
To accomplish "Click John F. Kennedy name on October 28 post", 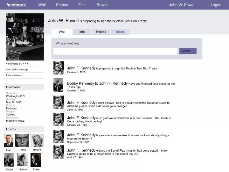I will pyautogui.click(x=81, y=118).
